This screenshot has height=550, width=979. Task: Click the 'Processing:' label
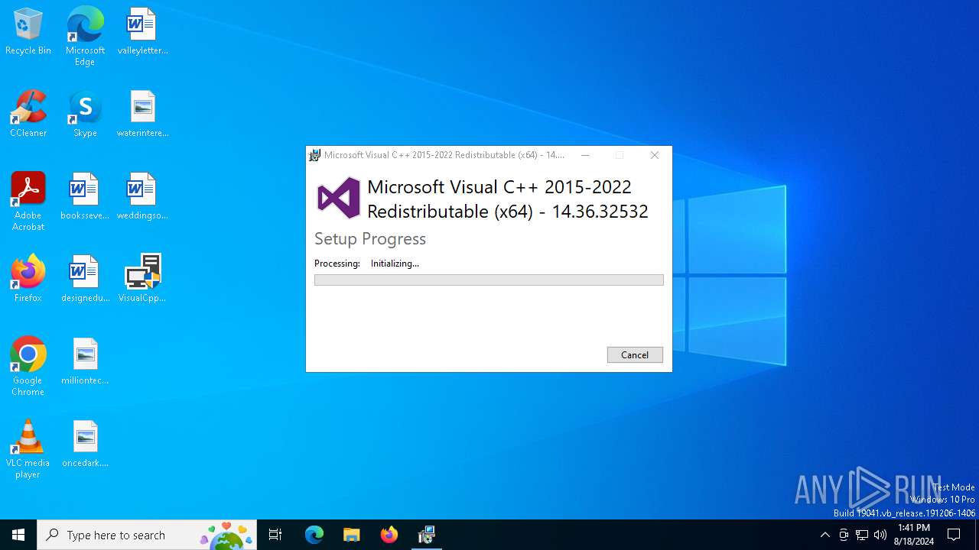pyautogui.click(x=337, y=264)
